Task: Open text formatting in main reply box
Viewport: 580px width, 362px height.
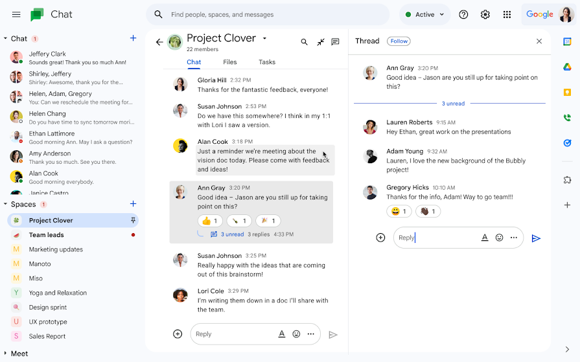Action: tap(281, 334)
